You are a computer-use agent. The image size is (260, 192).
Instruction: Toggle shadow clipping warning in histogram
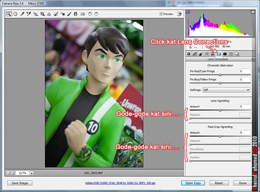pyautogui.click(x=188, y=12)
